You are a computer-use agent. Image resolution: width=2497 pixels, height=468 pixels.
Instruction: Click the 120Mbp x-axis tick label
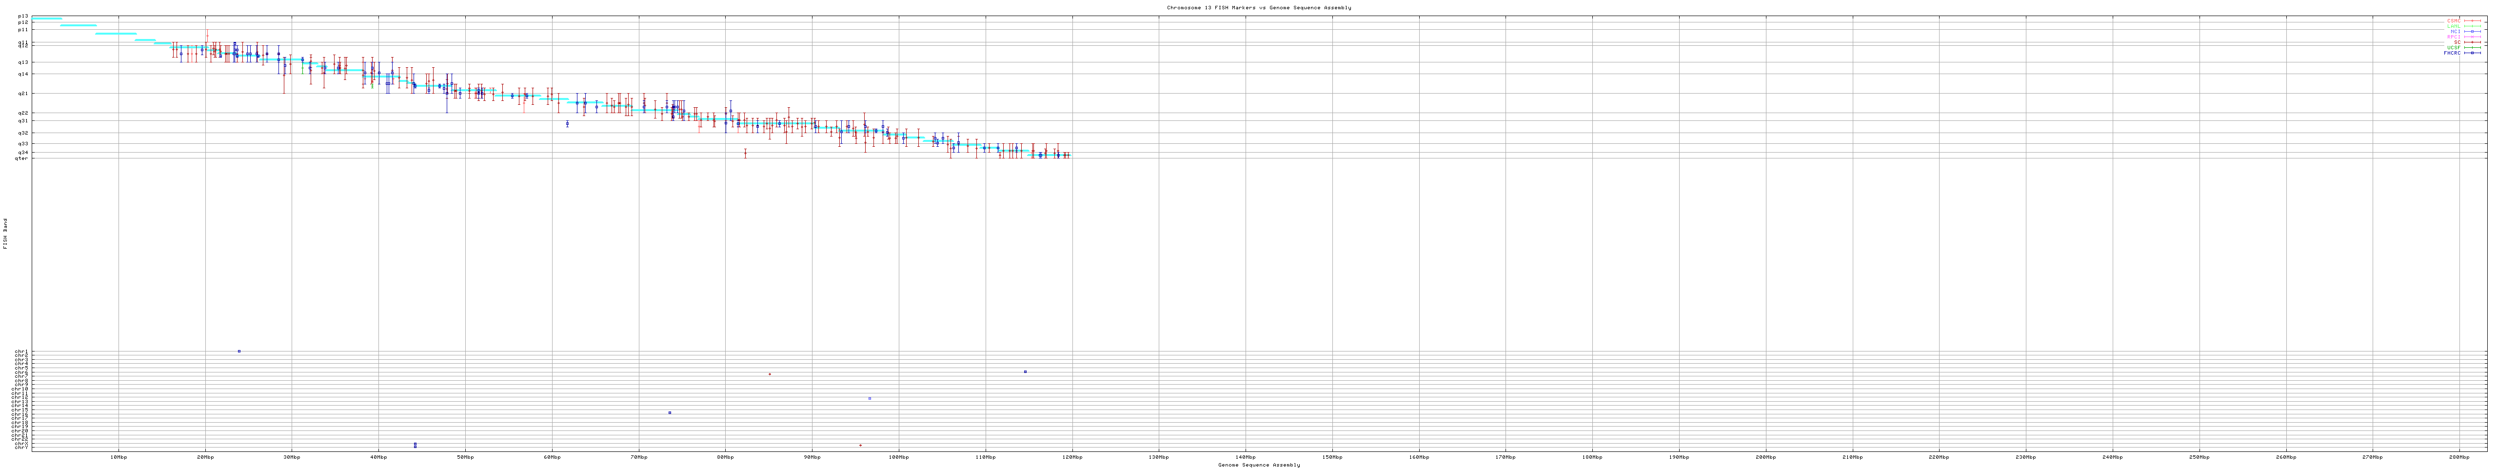pos(1072,456)
